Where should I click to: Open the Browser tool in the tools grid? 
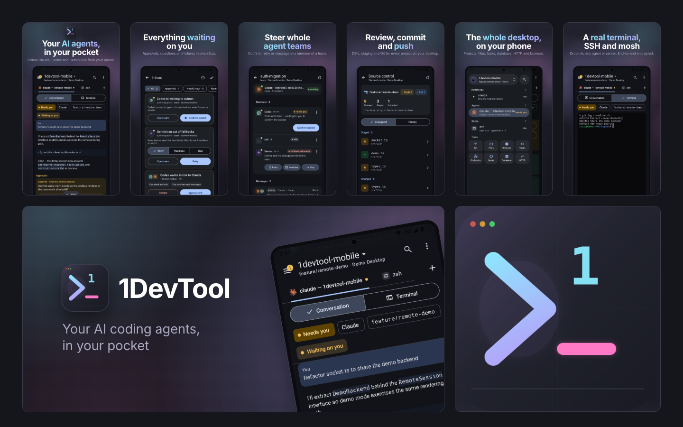click(x=507, y=145)
